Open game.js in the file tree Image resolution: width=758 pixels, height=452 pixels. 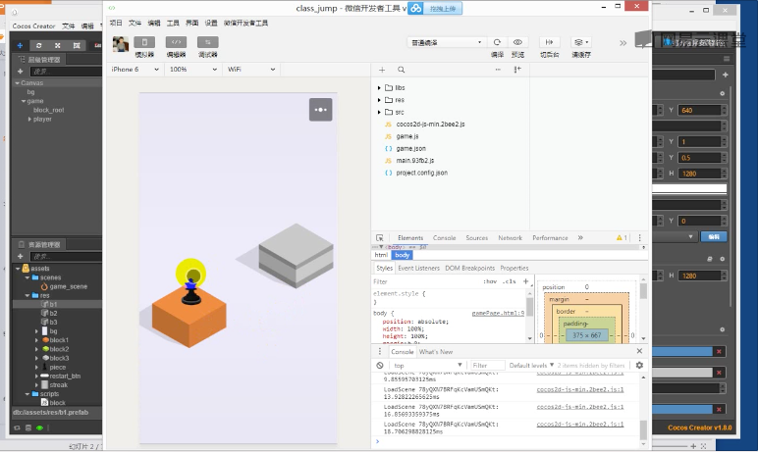407,136
